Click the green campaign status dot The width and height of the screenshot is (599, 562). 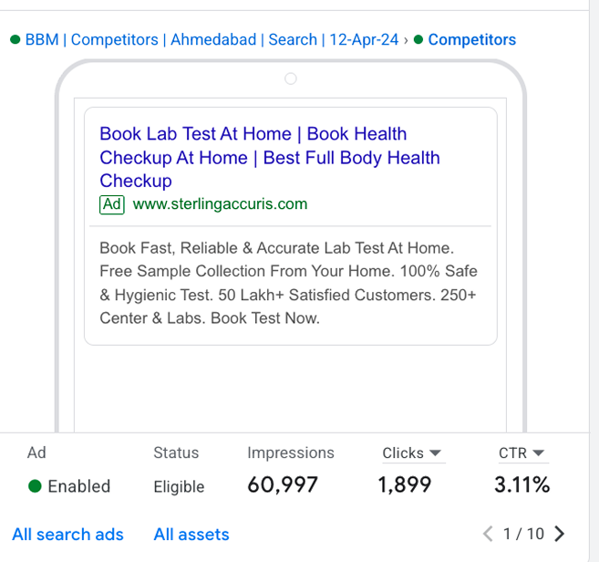click(15, 39)
